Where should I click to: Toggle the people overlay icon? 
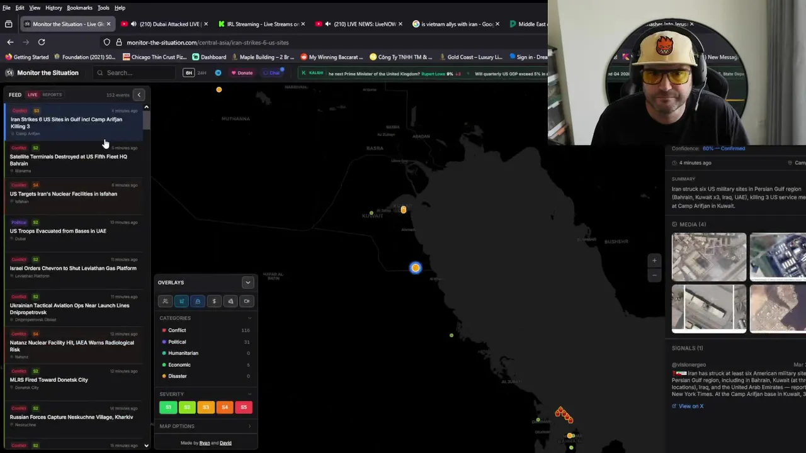165,301
